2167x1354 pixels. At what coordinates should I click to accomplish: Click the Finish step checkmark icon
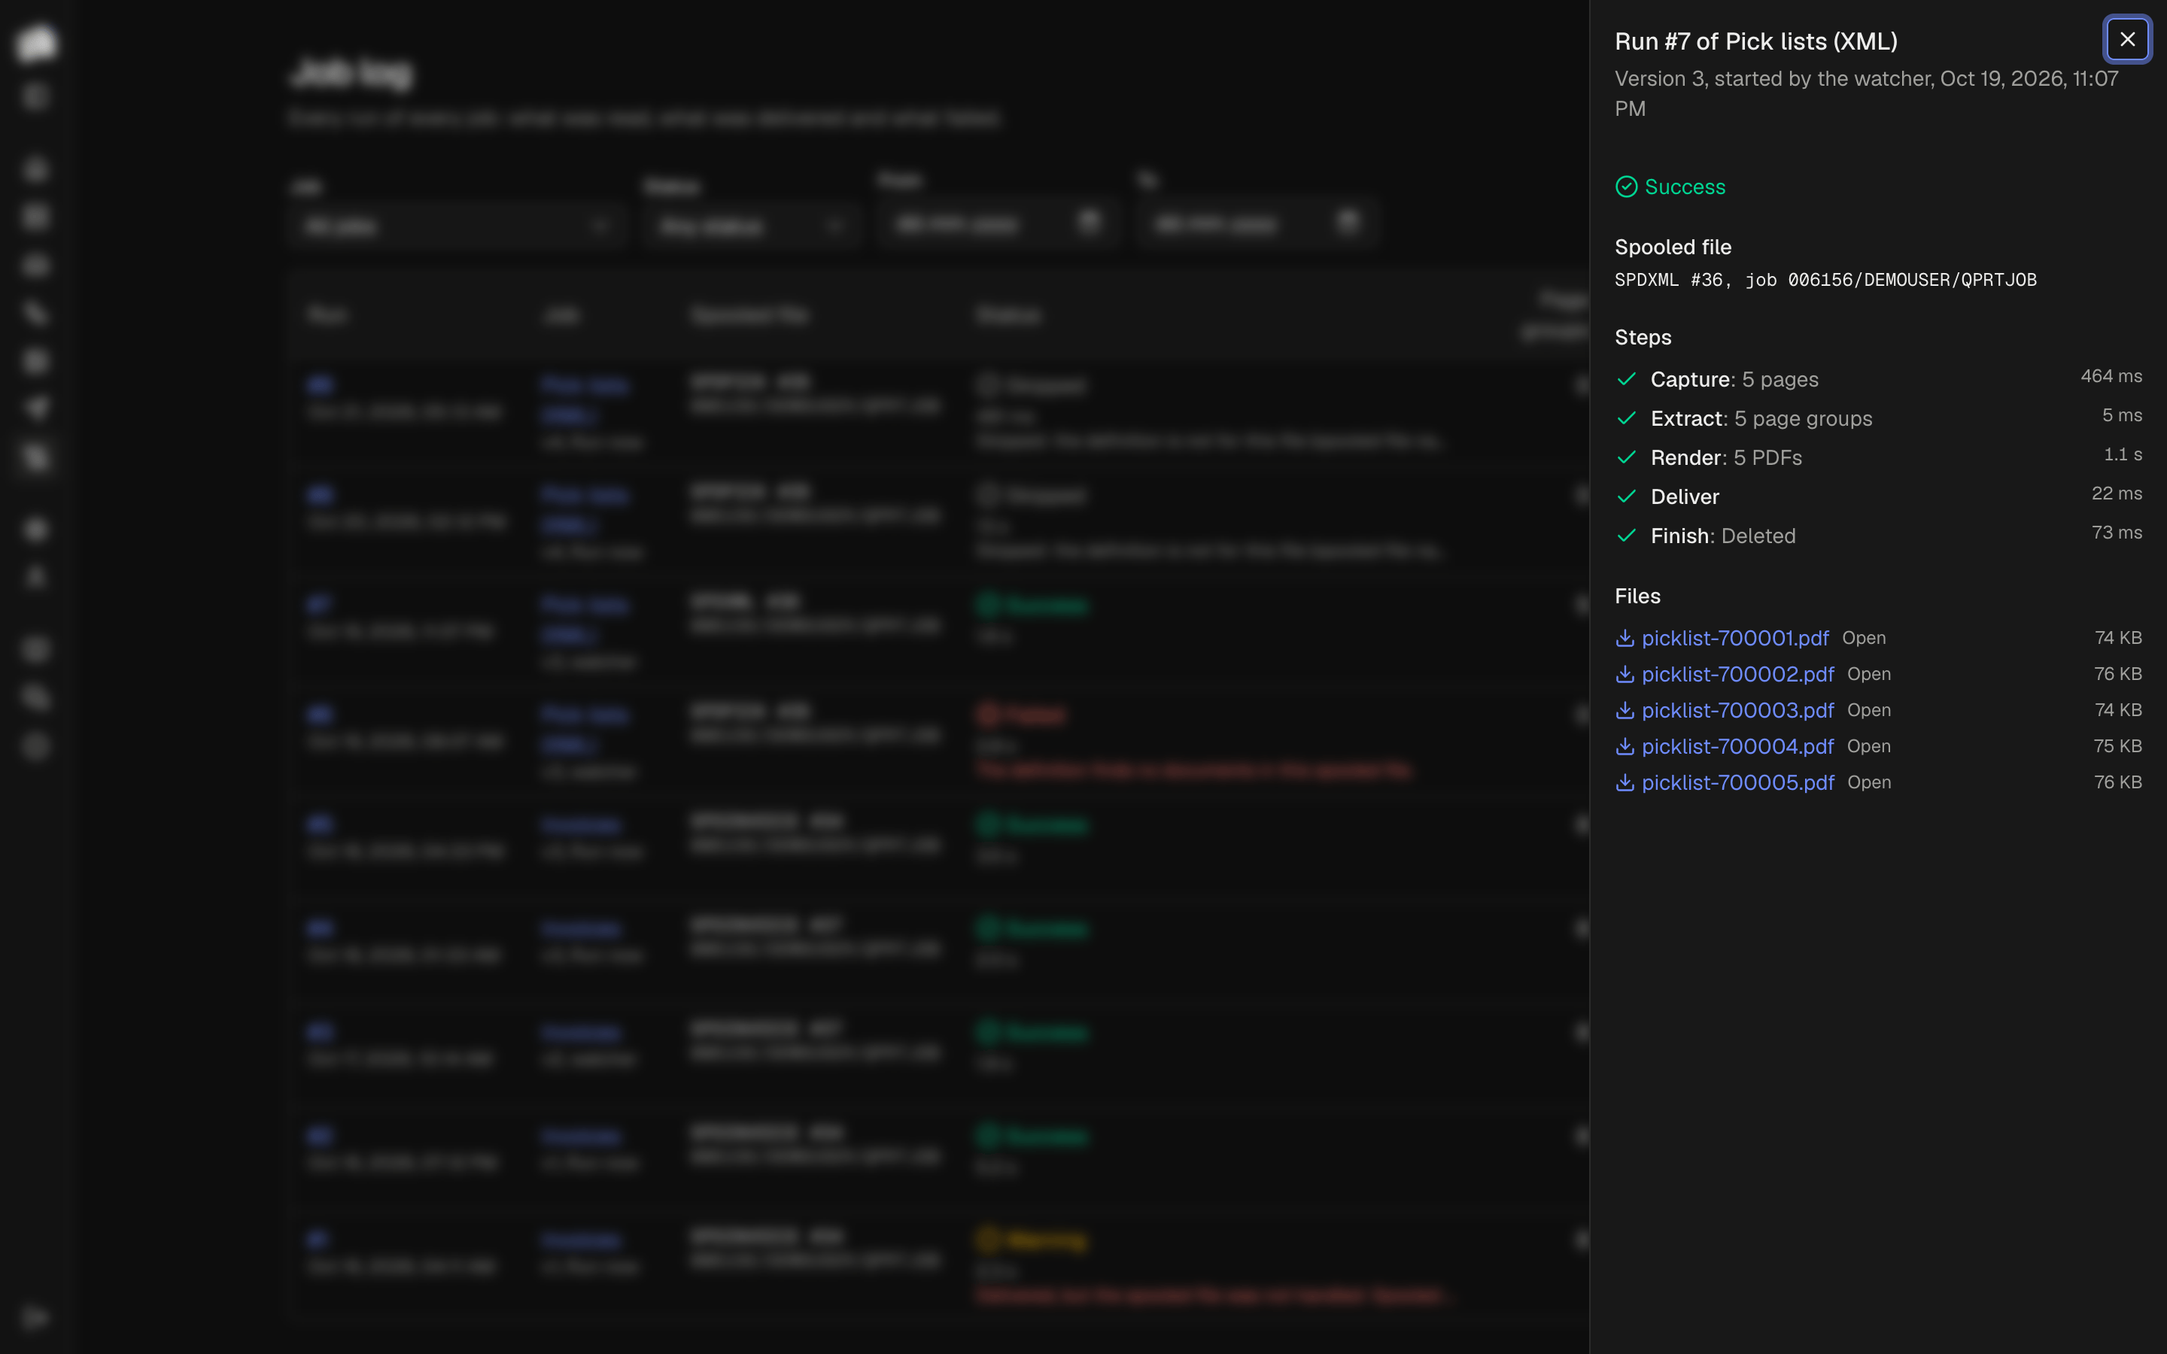[x=1626, y=536]
